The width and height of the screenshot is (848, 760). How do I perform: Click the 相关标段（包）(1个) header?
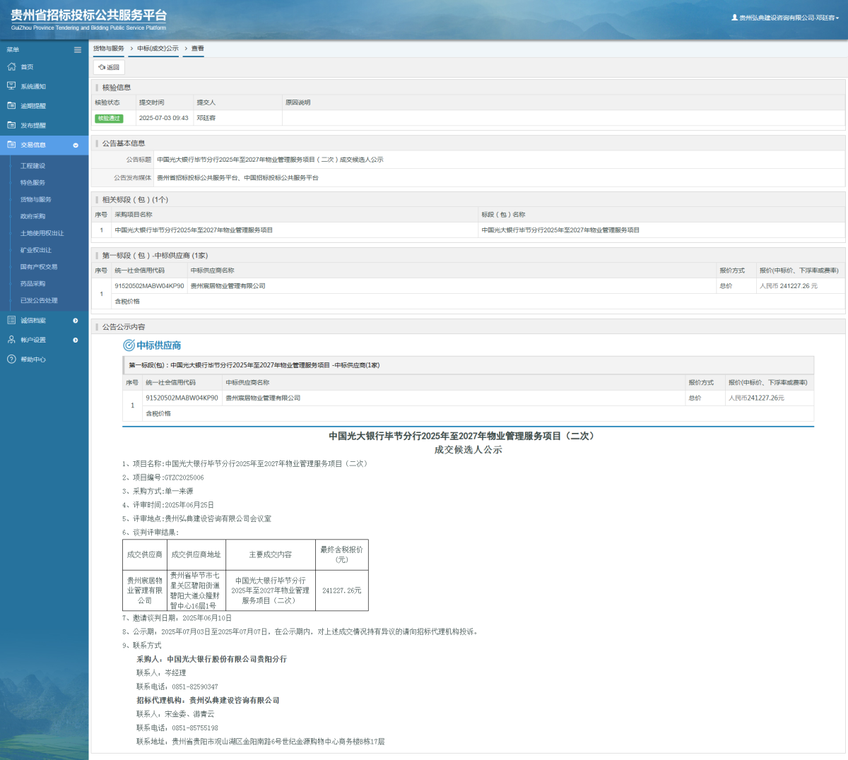click(x=135, y=200)
